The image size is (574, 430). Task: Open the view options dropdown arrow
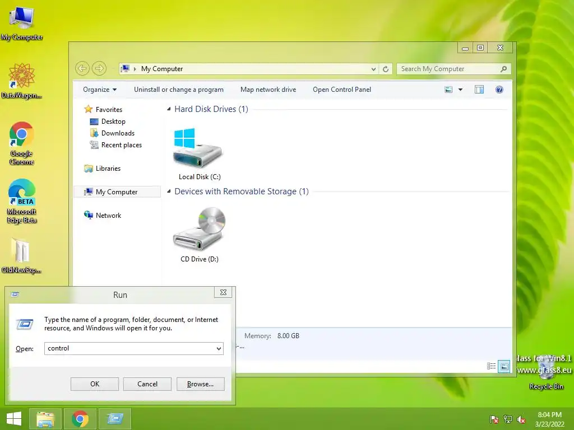[x=461, y=90]
